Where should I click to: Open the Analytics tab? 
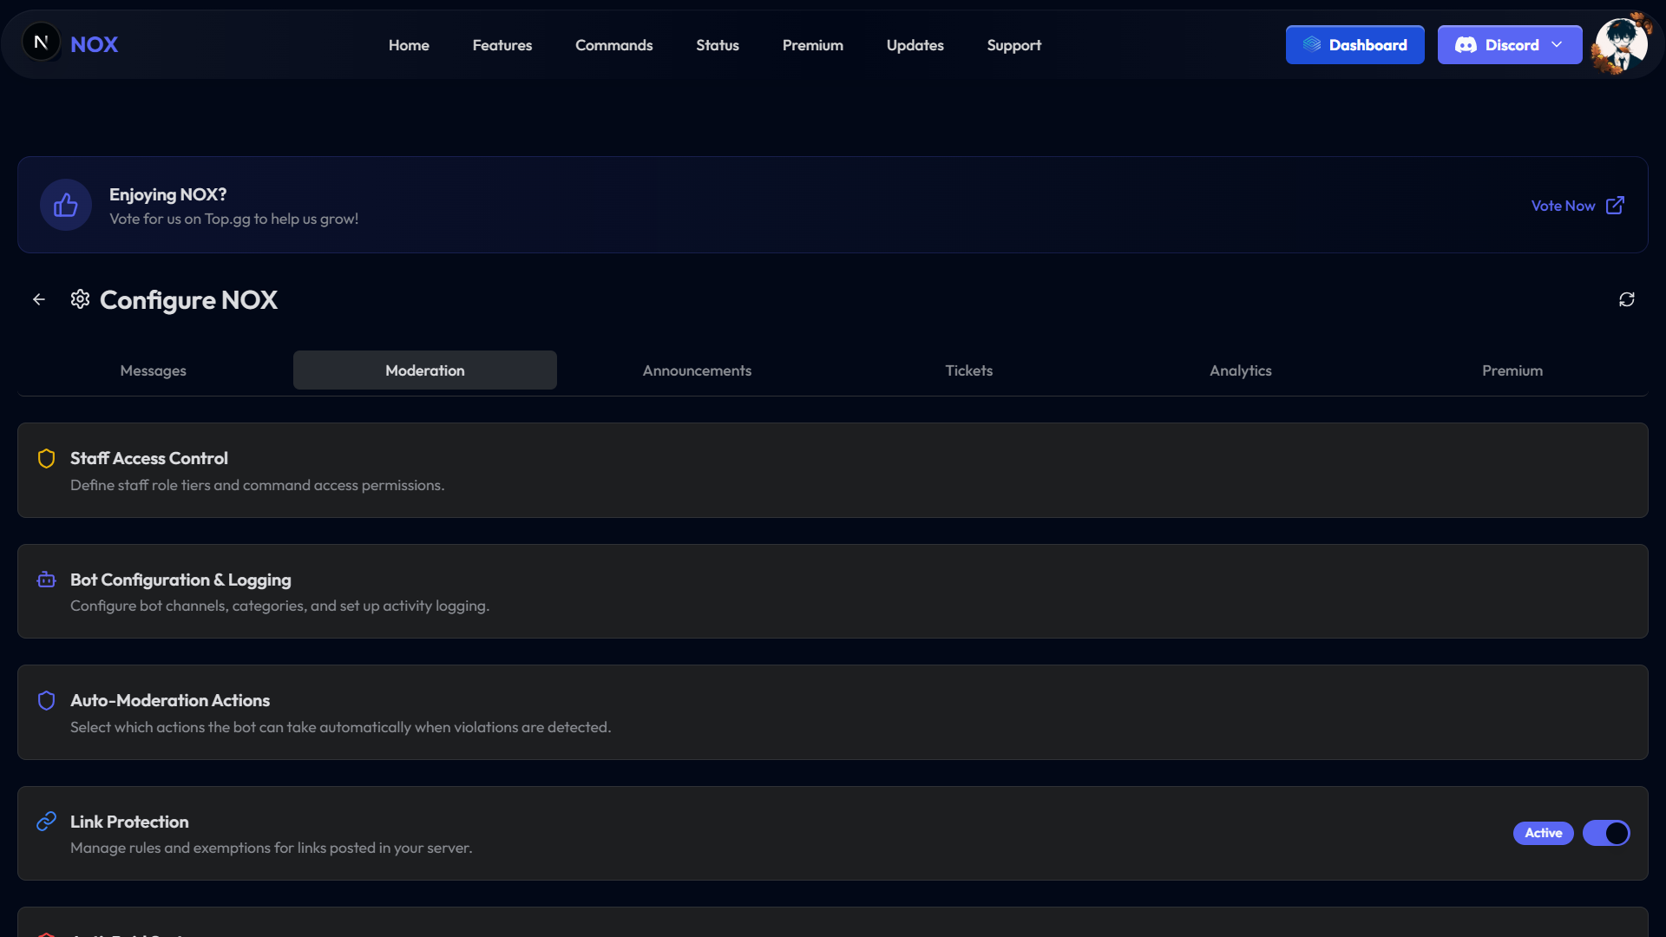click(1241, 370)
